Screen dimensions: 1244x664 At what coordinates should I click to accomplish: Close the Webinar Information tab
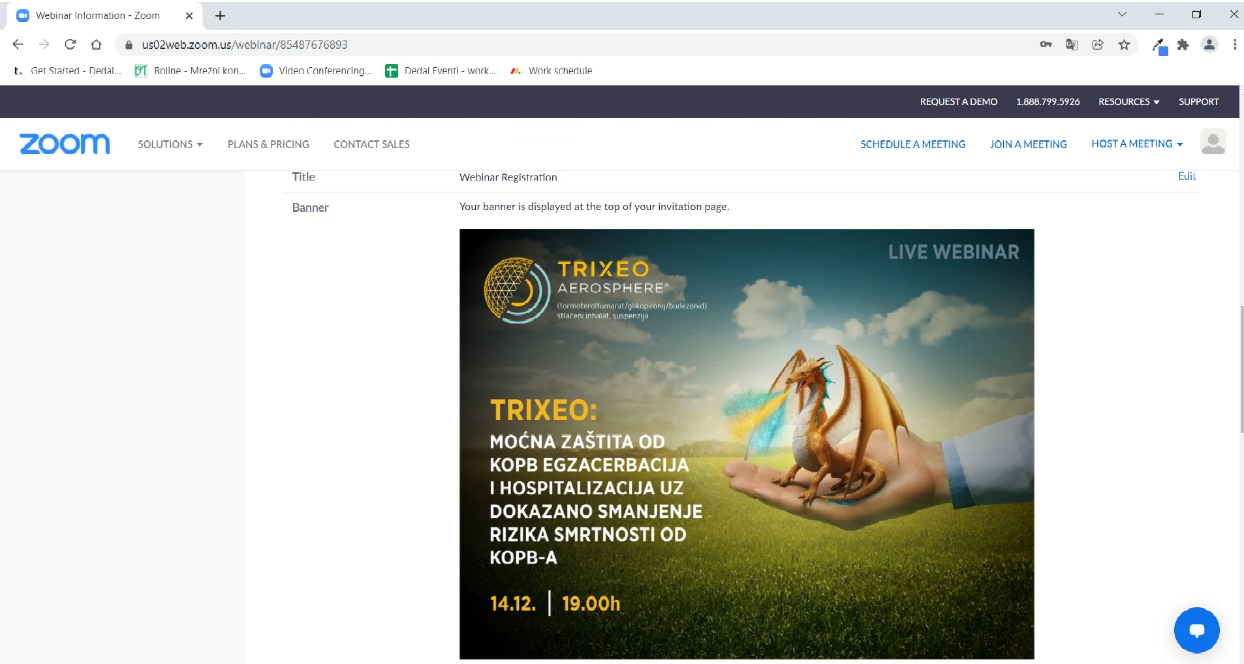[x=189, y=16]
